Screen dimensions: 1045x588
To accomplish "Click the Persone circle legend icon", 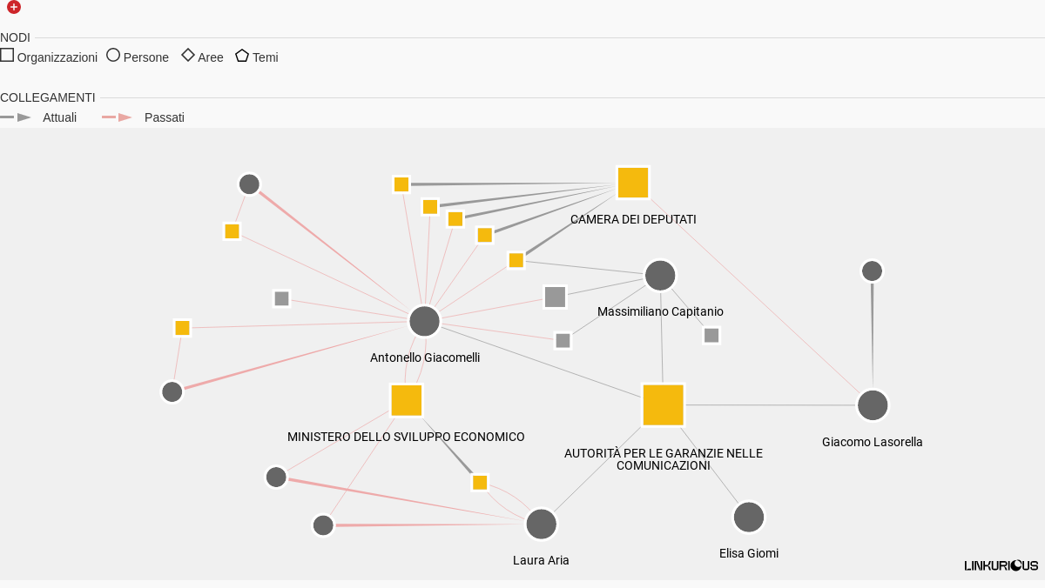I will click(x=113, y=55).
